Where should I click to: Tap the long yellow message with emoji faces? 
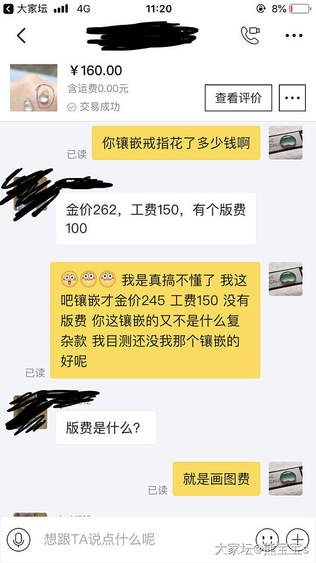tap(155, 321)
